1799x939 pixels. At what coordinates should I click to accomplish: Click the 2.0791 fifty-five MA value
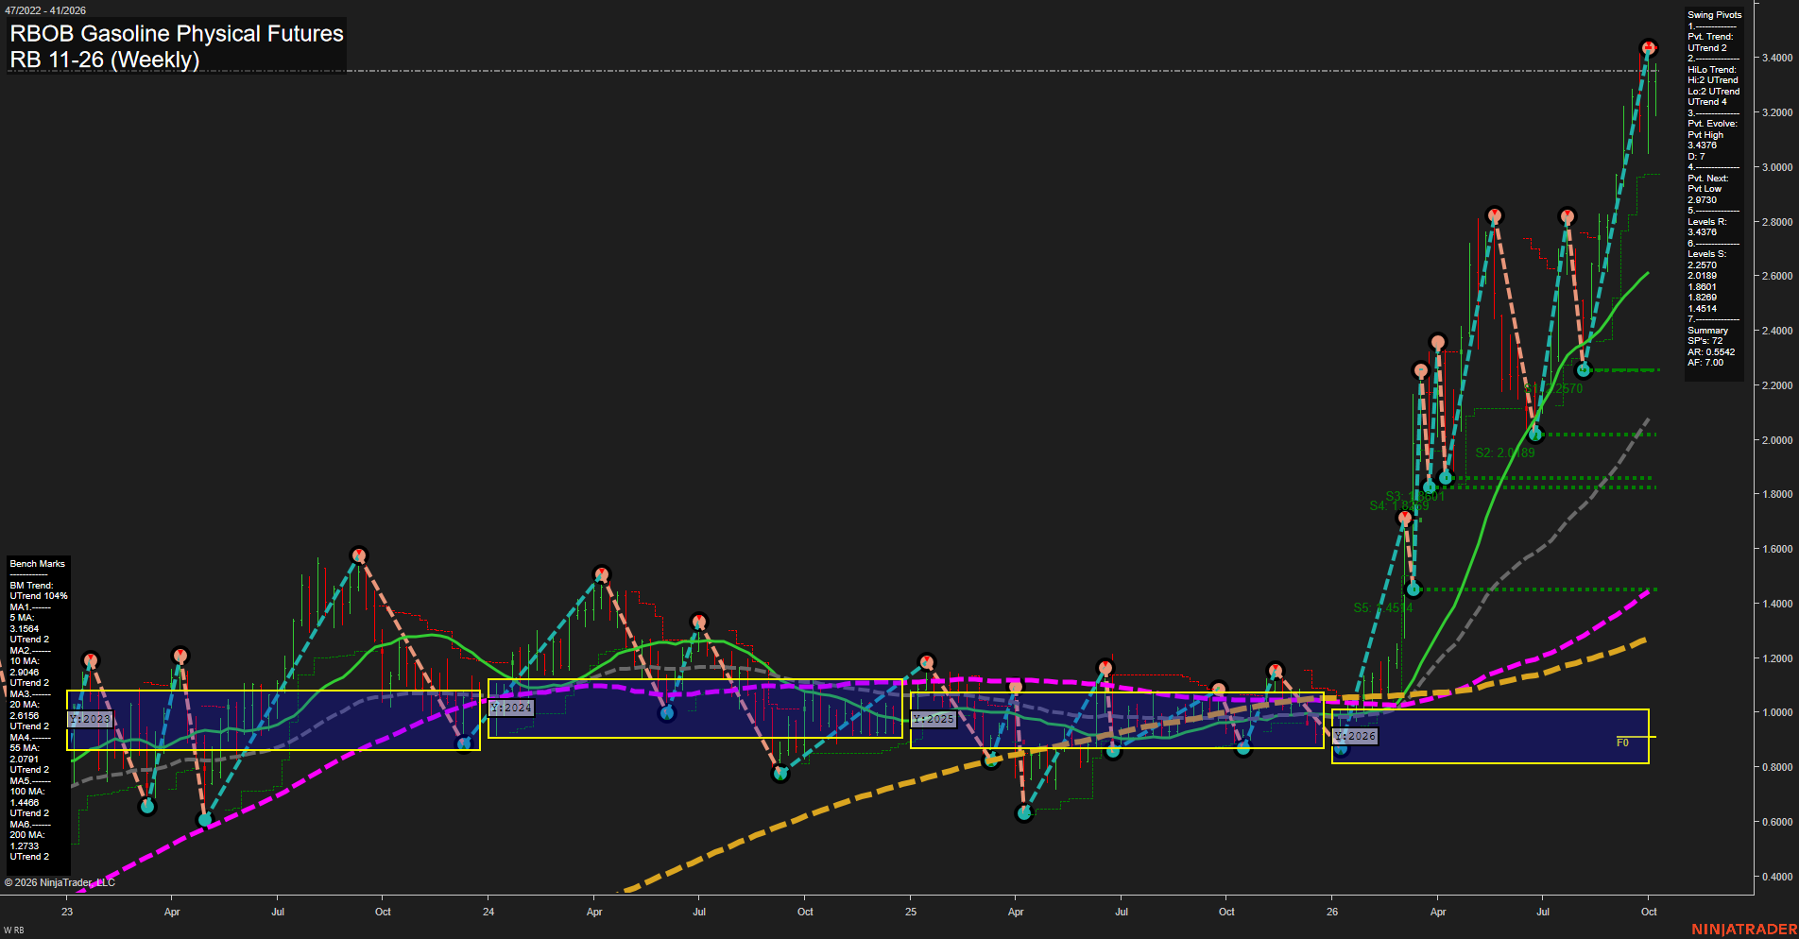point(25,760)
